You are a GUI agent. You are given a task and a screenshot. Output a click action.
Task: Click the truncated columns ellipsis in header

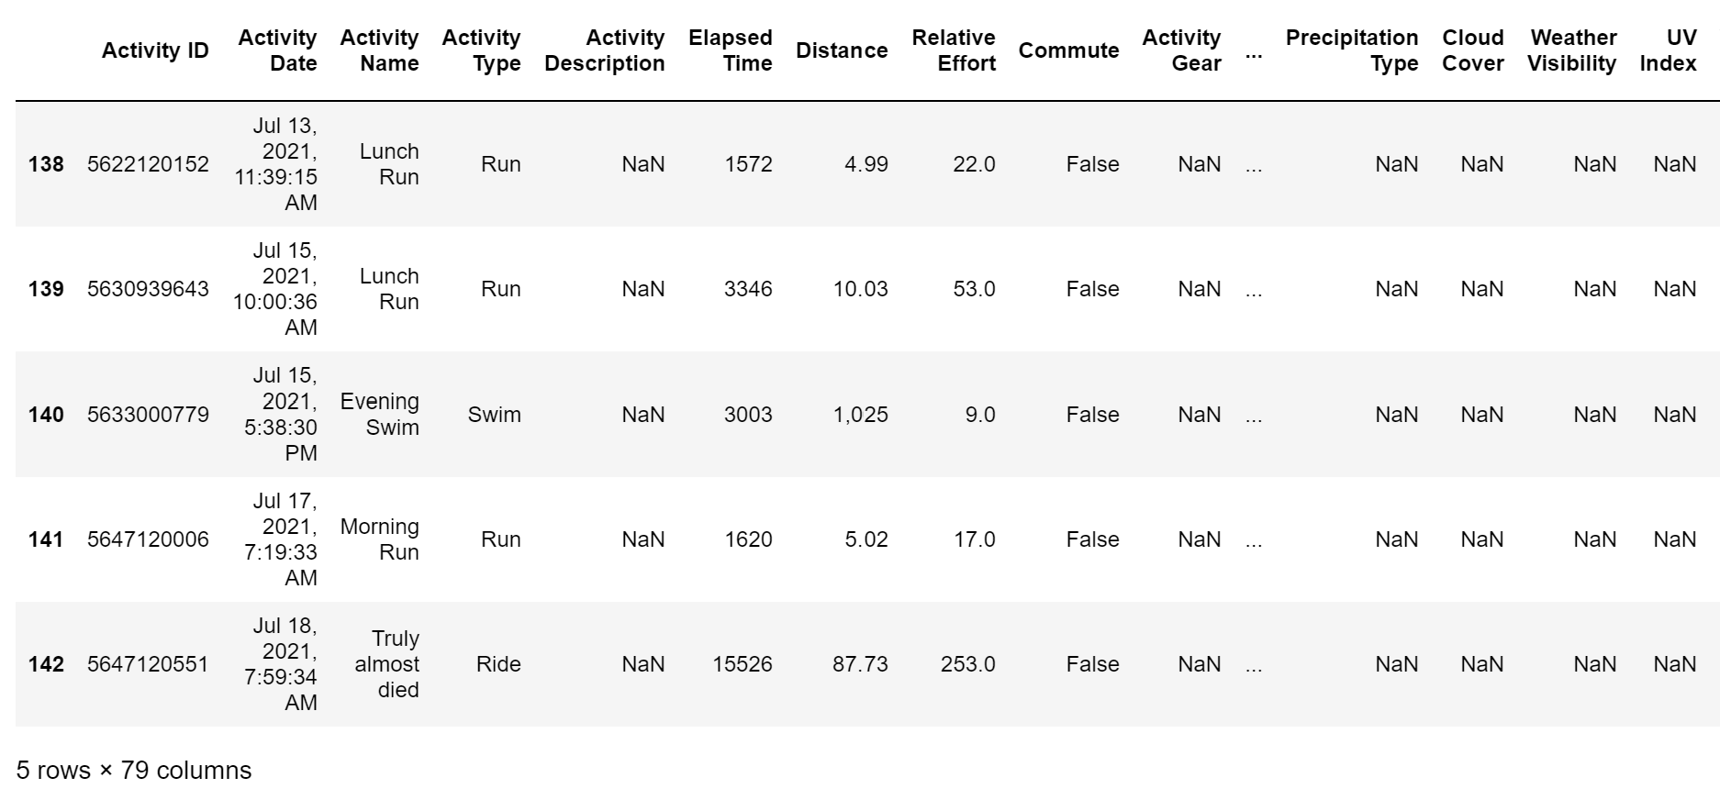1254,52
